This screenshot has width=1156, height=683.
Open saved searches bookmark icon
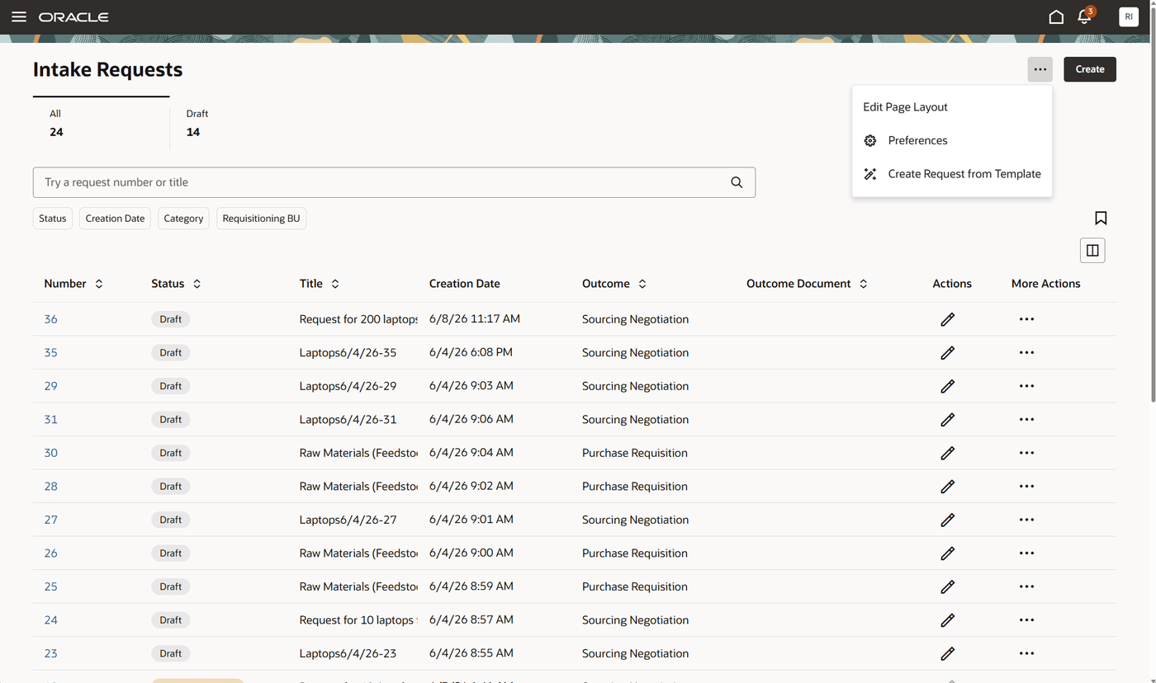pyautogui.click(x=1101, y=218)
